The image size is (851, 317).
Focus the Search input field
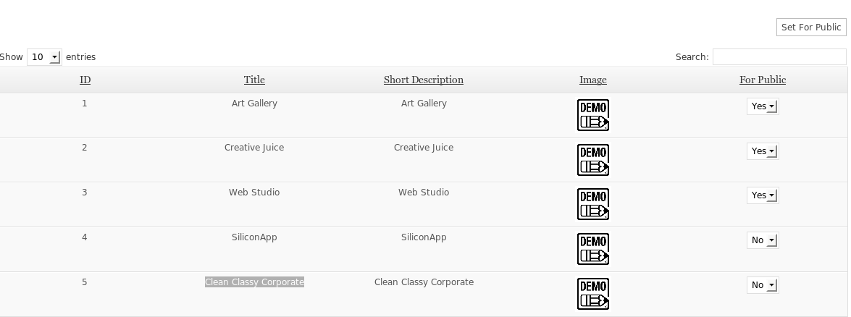(x=779, y=57)
